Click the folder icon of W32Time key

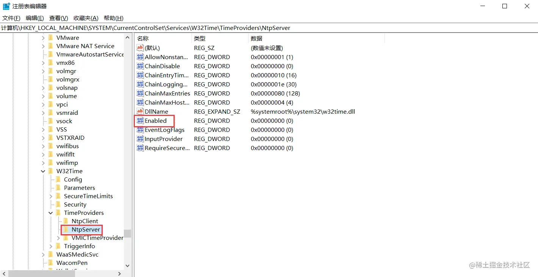[51, 171]
